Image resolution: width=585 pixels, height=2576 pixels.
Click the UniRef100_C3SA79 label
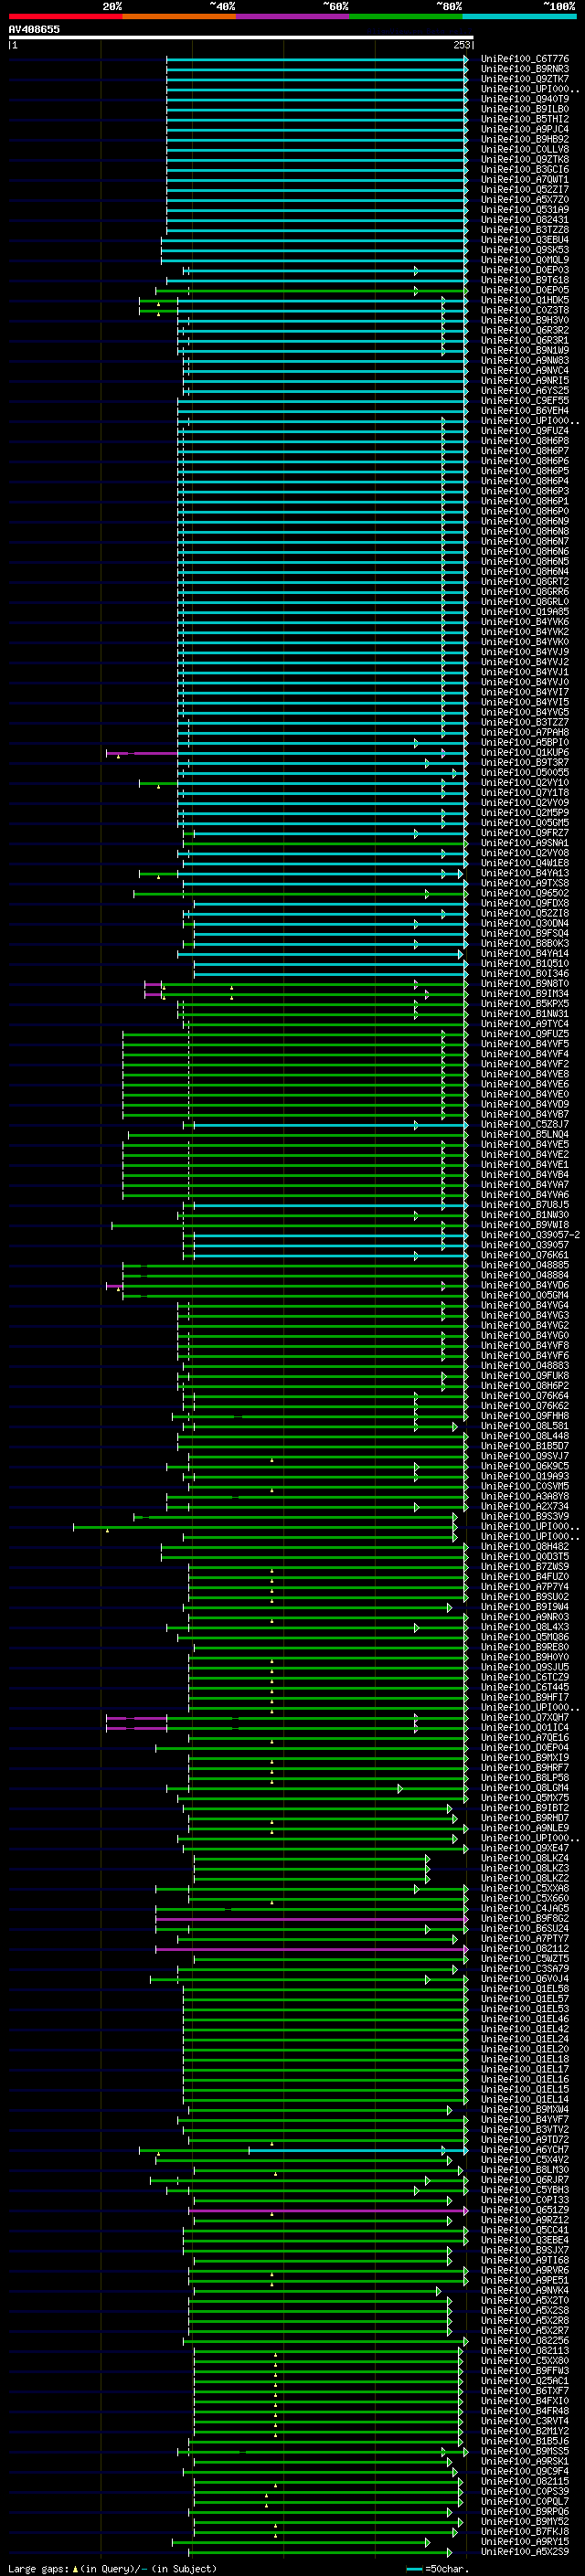pyautogui.click(x=525, y=1968)
